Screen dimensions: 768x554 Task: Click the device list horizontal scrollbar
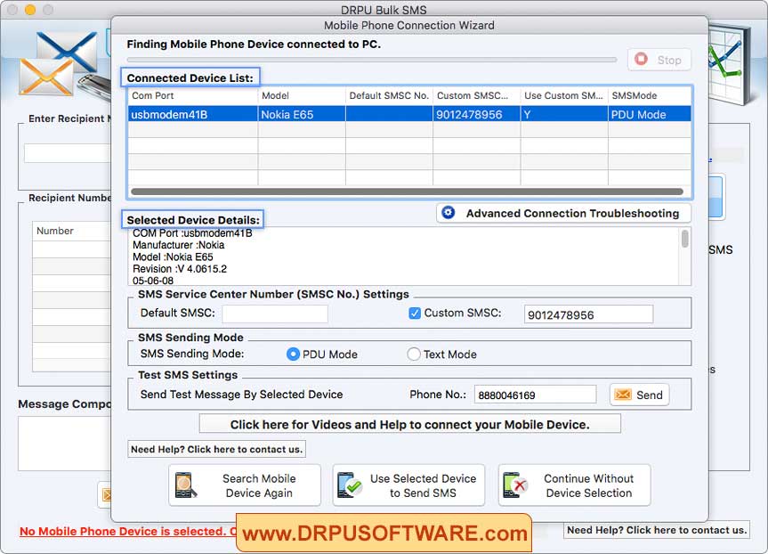click(407, 191)
